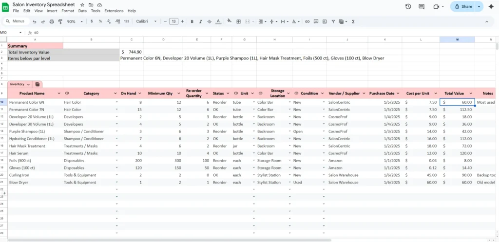Screen dimensions: 499x242
Task: Increase decimal places in the toolbar
Action: click(x=118, y=21)
